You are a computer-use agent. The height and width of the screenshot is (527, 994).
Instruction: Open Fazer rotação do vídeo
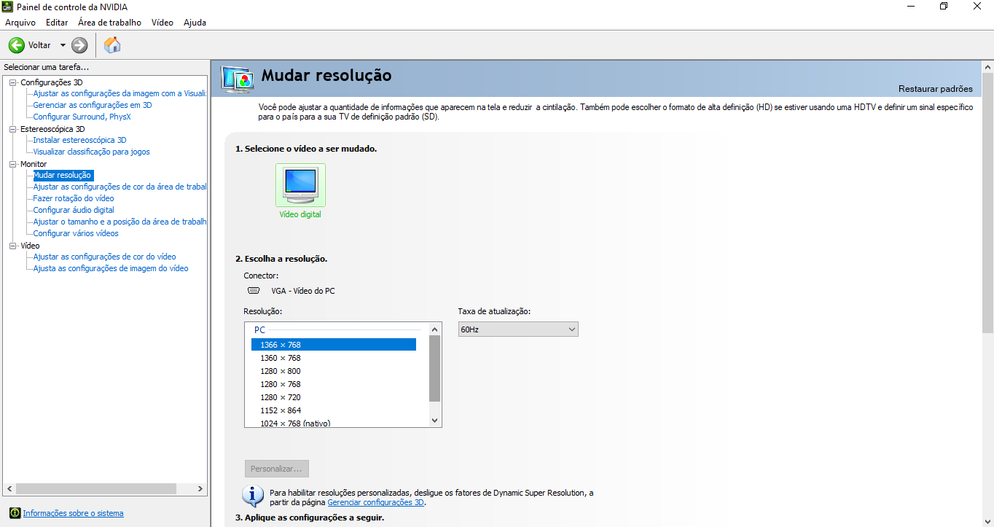[74, 198]
